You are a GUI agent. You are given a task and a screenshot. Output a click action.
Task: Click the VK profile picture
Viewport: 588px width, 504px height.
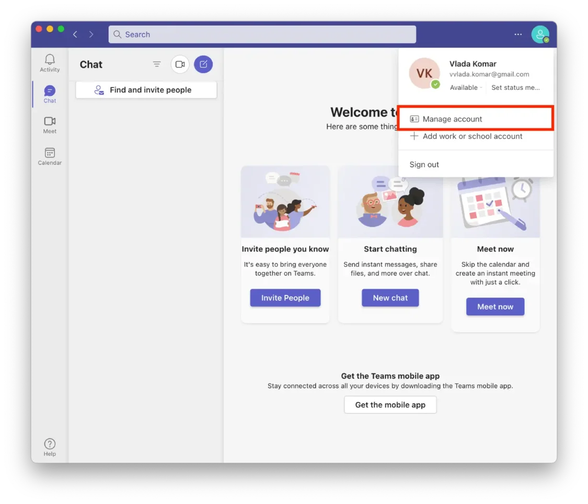[424, 73]
